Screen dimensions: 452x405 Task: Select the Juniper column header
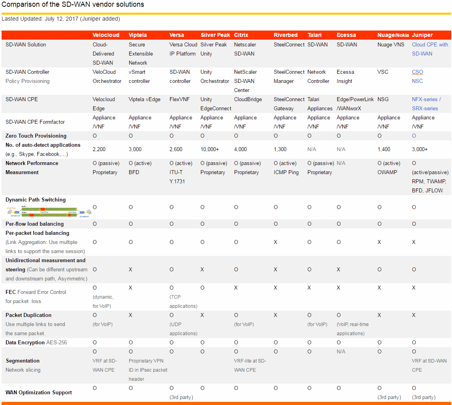tap(422, 35)
